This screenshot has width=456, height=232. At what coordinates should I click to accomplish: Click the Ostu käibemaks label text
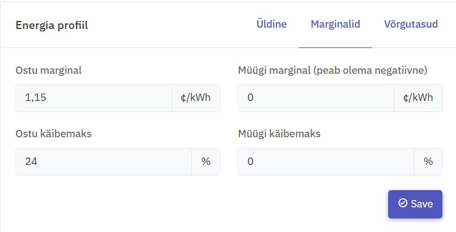click(x=54, y=134)
